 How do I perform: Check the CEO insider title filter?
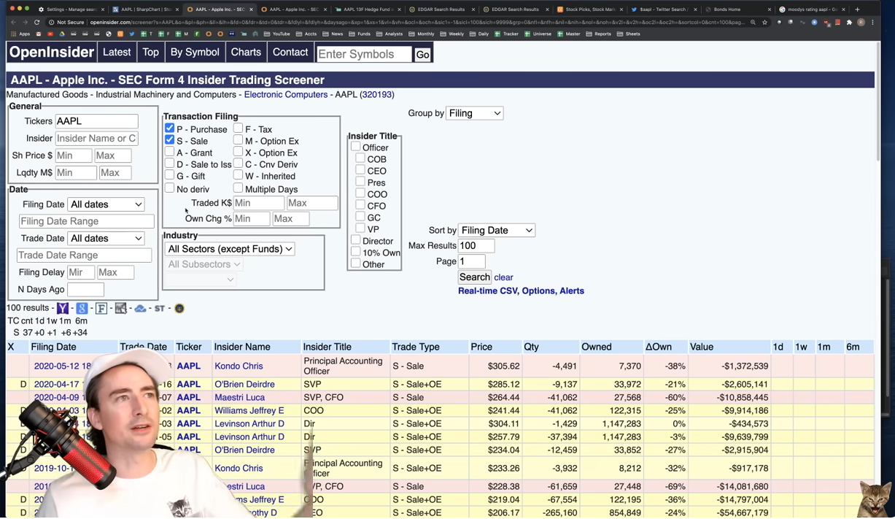(x=360, y=171)
